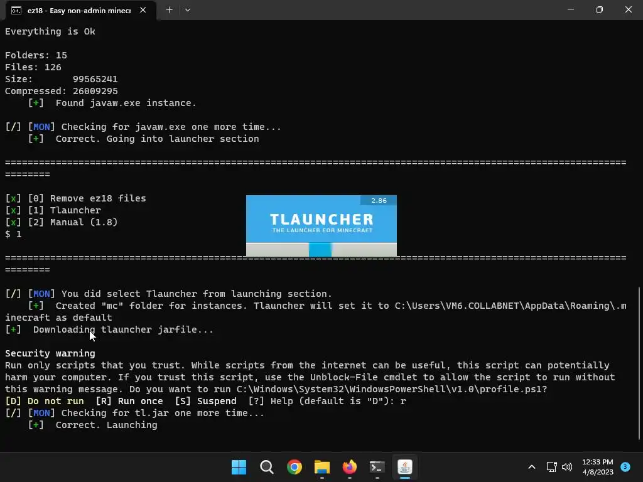Expand the new tab profile dropdown
This screenshot has width=643, height=482.
pyautogui.click(x=187, y=10)
